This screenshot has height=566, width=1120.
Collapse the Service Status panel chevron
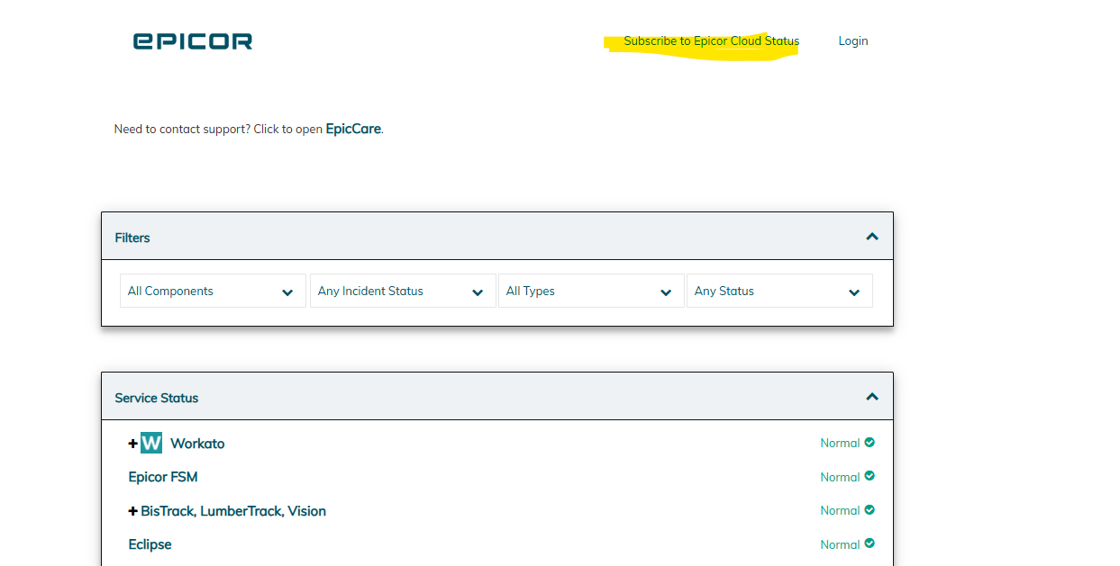[872, 397]
